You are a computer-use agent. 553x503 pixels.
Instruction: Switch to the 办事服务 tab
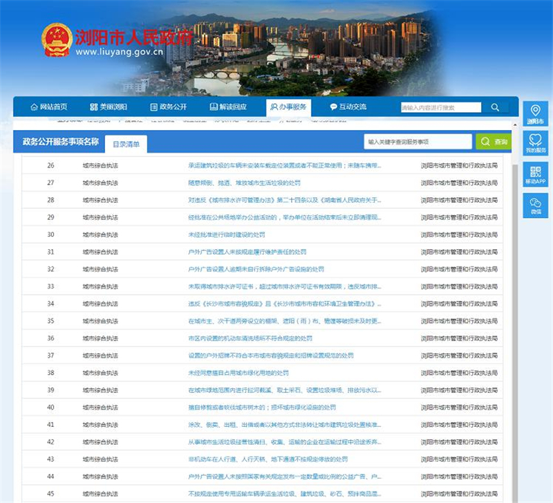pyautogui.click(x=288, y=107)
